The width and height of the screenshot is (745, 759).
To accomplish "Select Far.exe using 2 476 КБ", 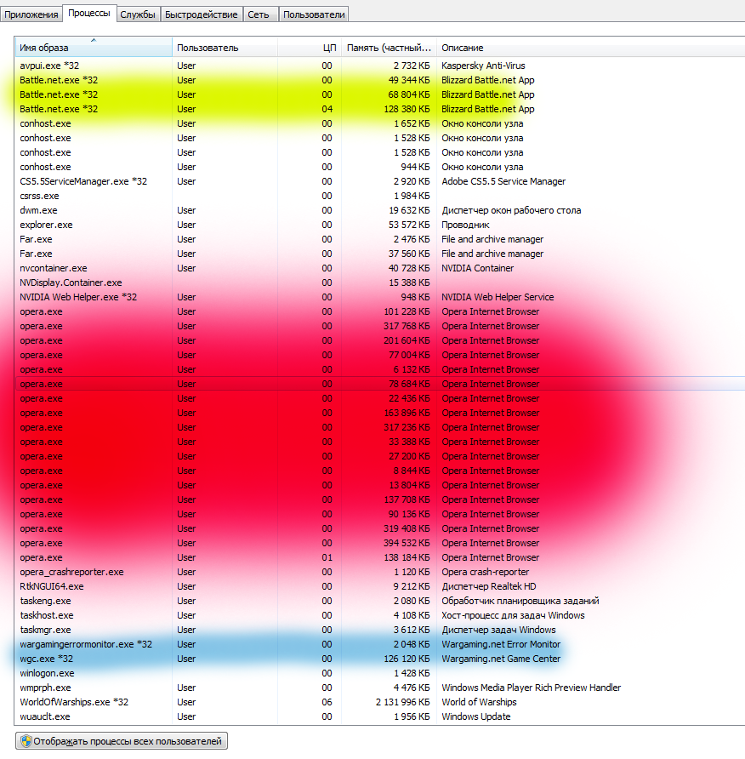I will (x=380, y=240).
